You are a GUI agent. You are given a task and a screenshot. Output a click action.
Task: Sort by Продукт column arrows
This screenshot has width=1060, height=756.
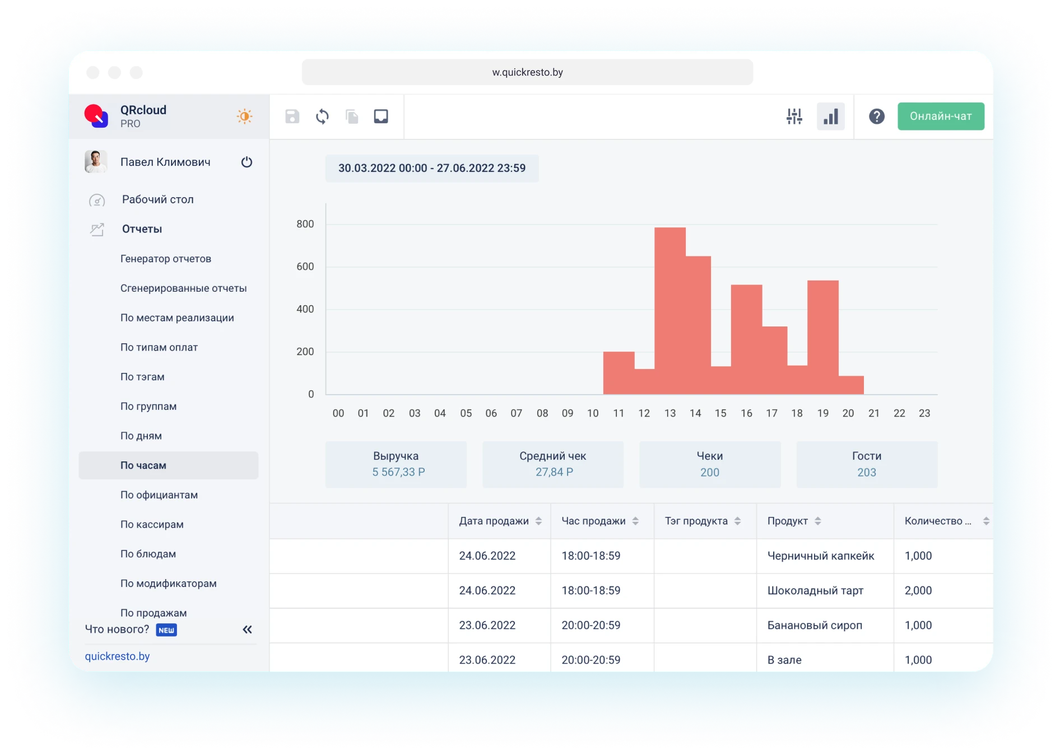click(x=818, y=521)
